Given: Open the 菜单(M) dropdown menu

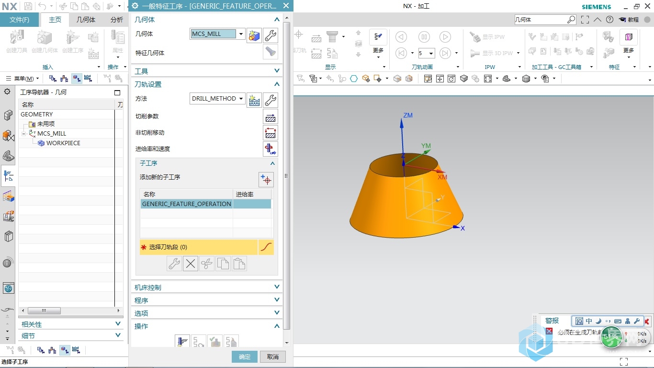Looking at the screenshot, I should pyautogui.click(x=23, y=79).
